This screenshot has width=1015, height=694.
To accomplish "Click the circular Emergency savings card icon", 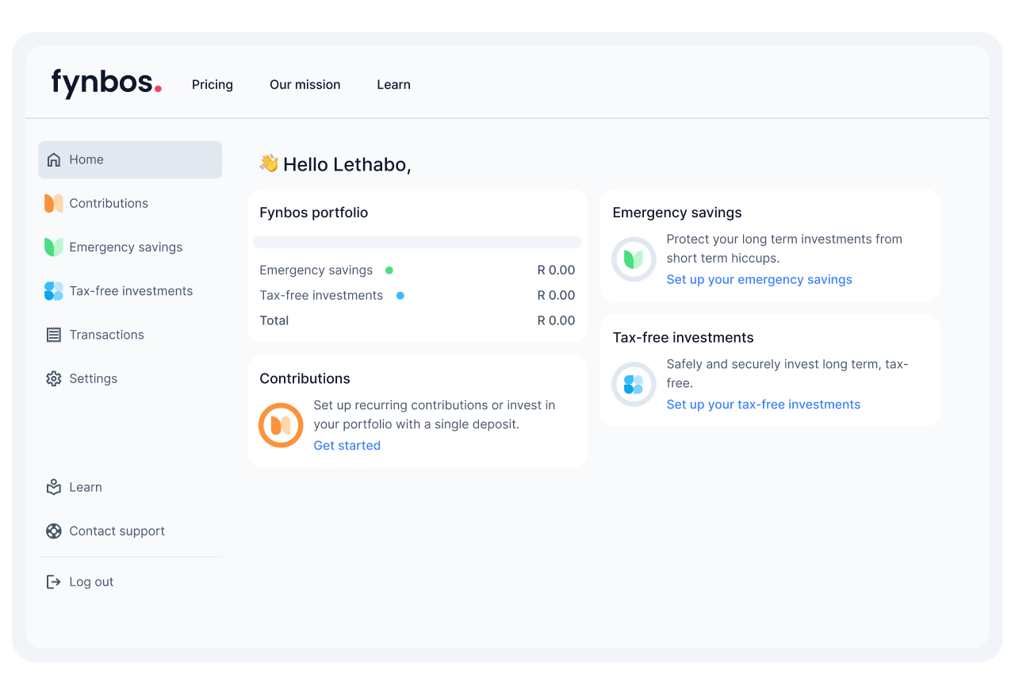I will tap(634, 259).
